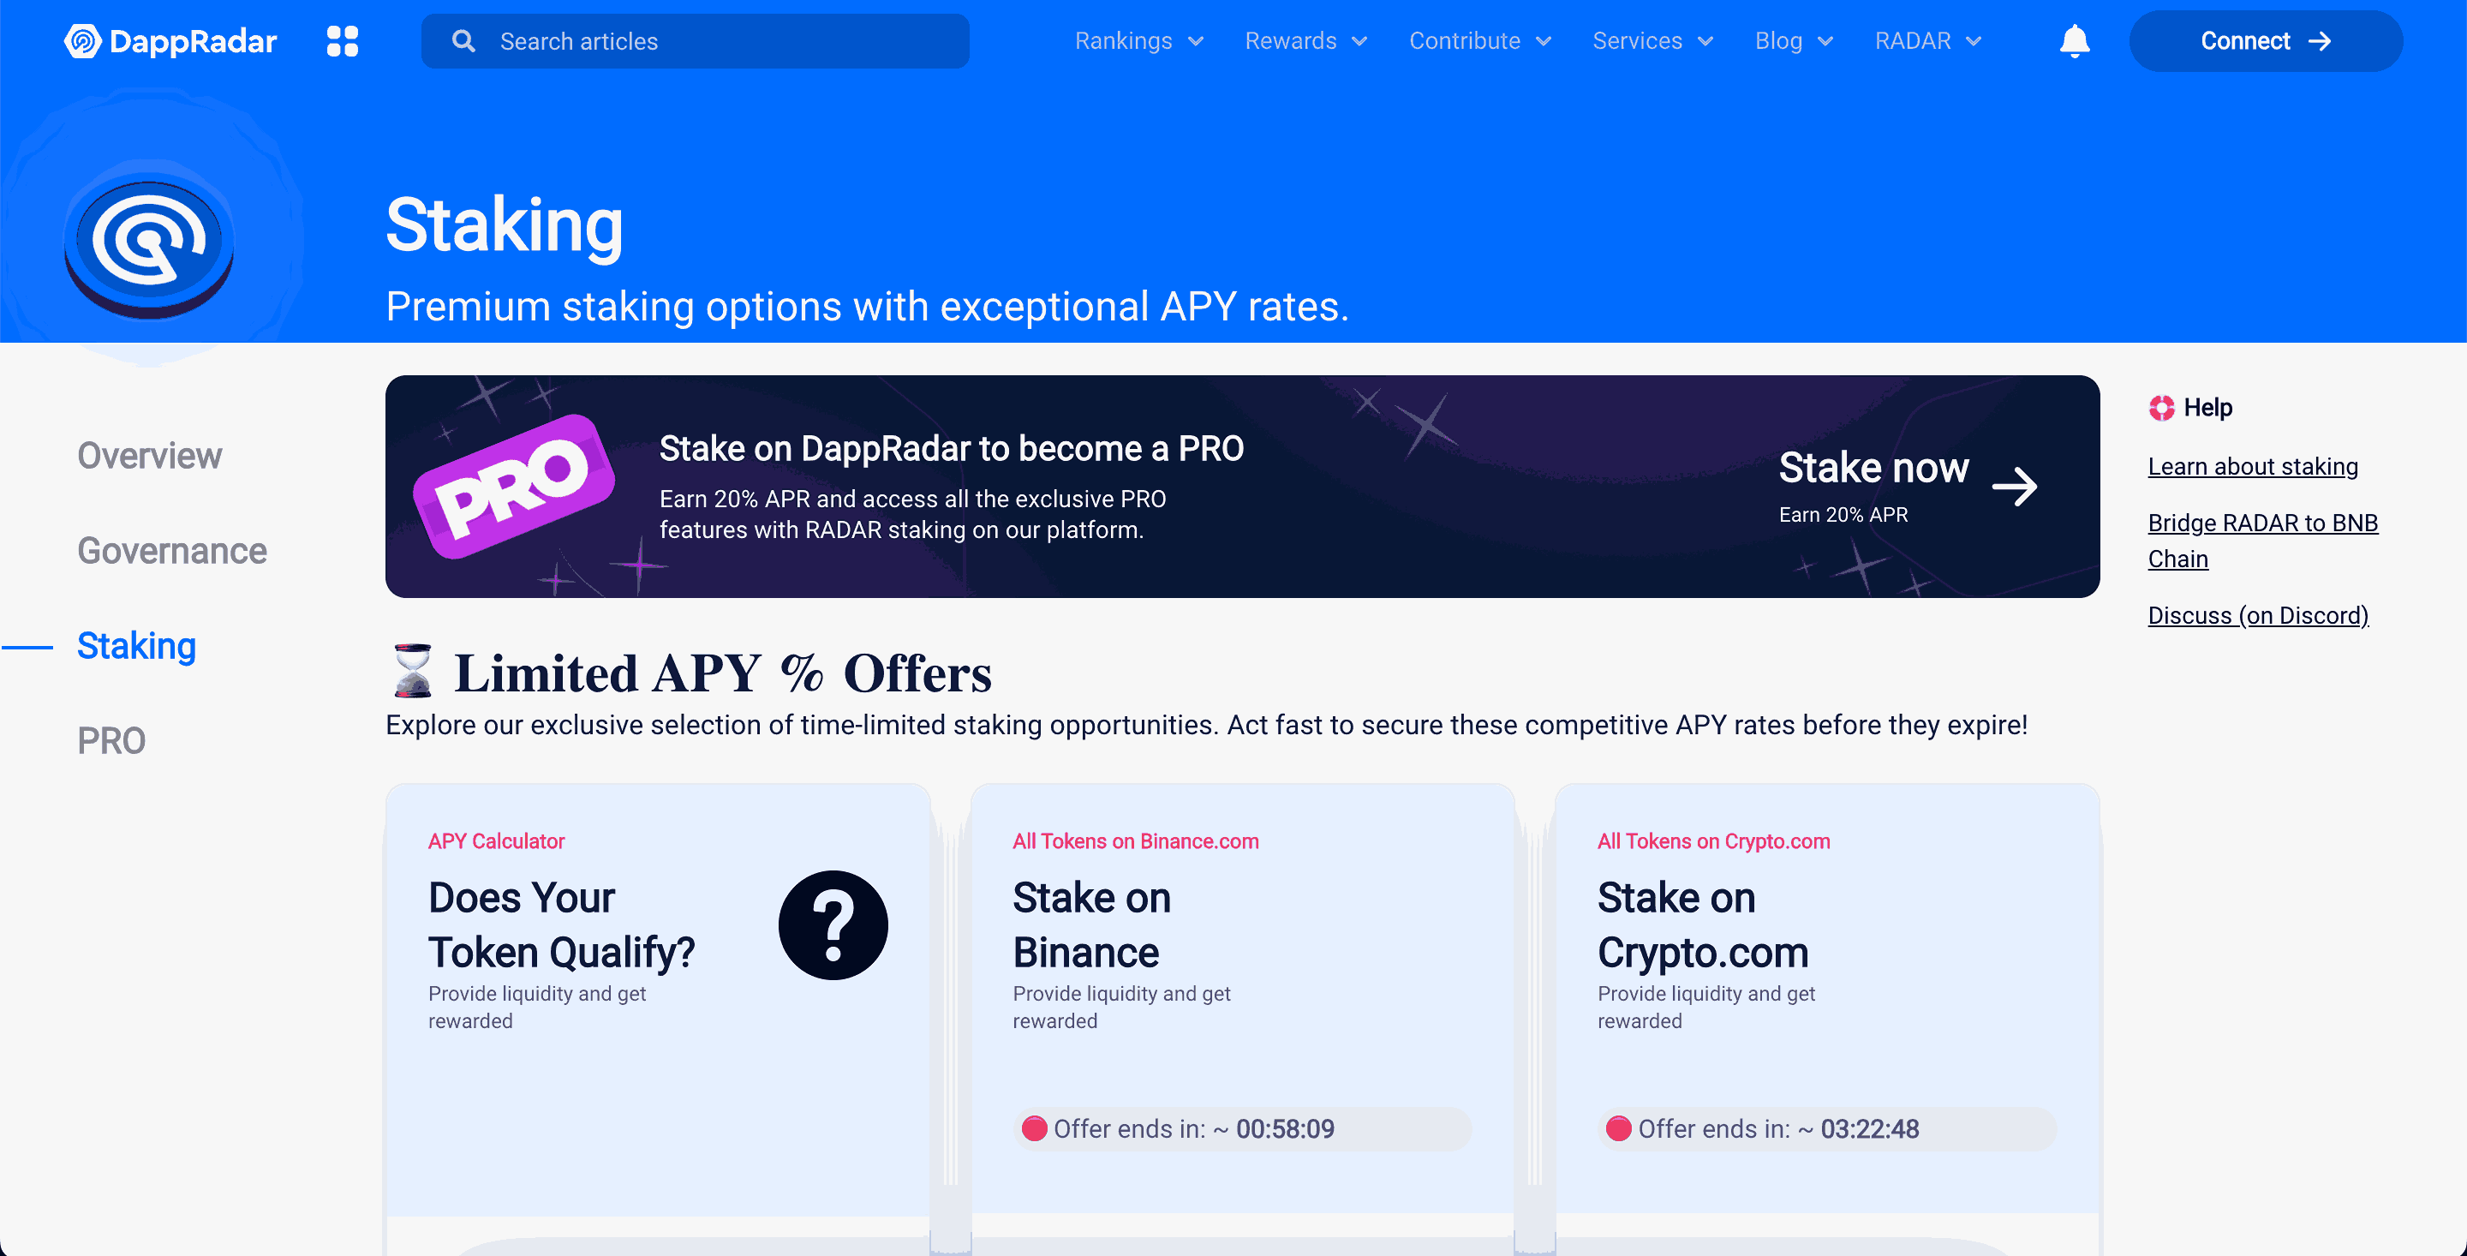Open All Tokens on Binance.com link
2467x1256 pixels.
tap(1135, 841)
